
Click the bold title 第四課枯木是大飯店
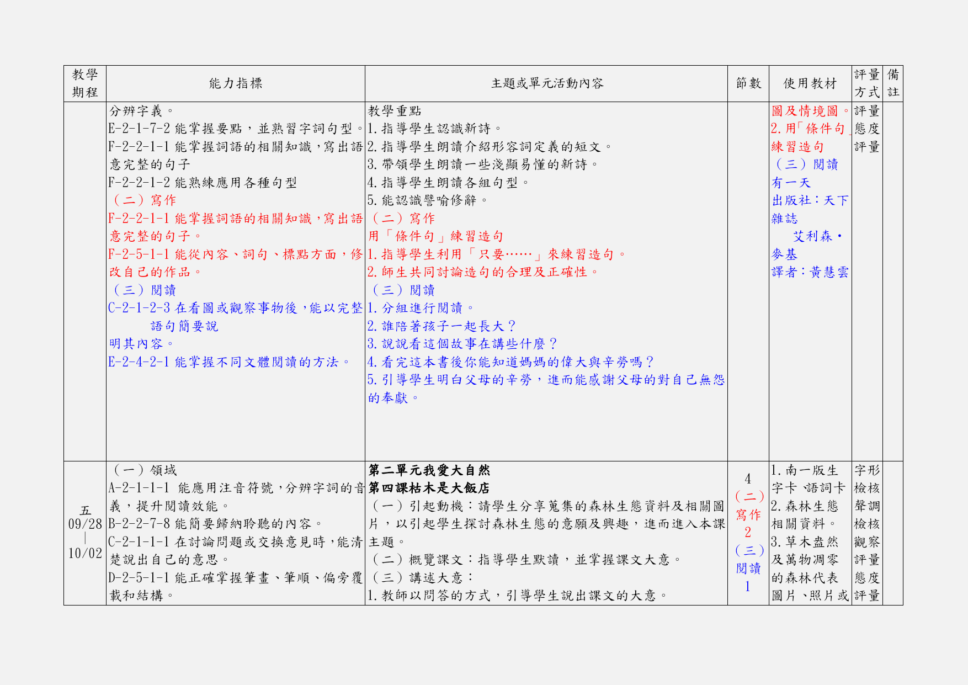pyautogui.click(x=429, y=488)
